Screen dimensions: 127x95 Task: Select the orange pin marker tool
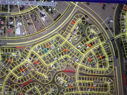pos(22,3)
